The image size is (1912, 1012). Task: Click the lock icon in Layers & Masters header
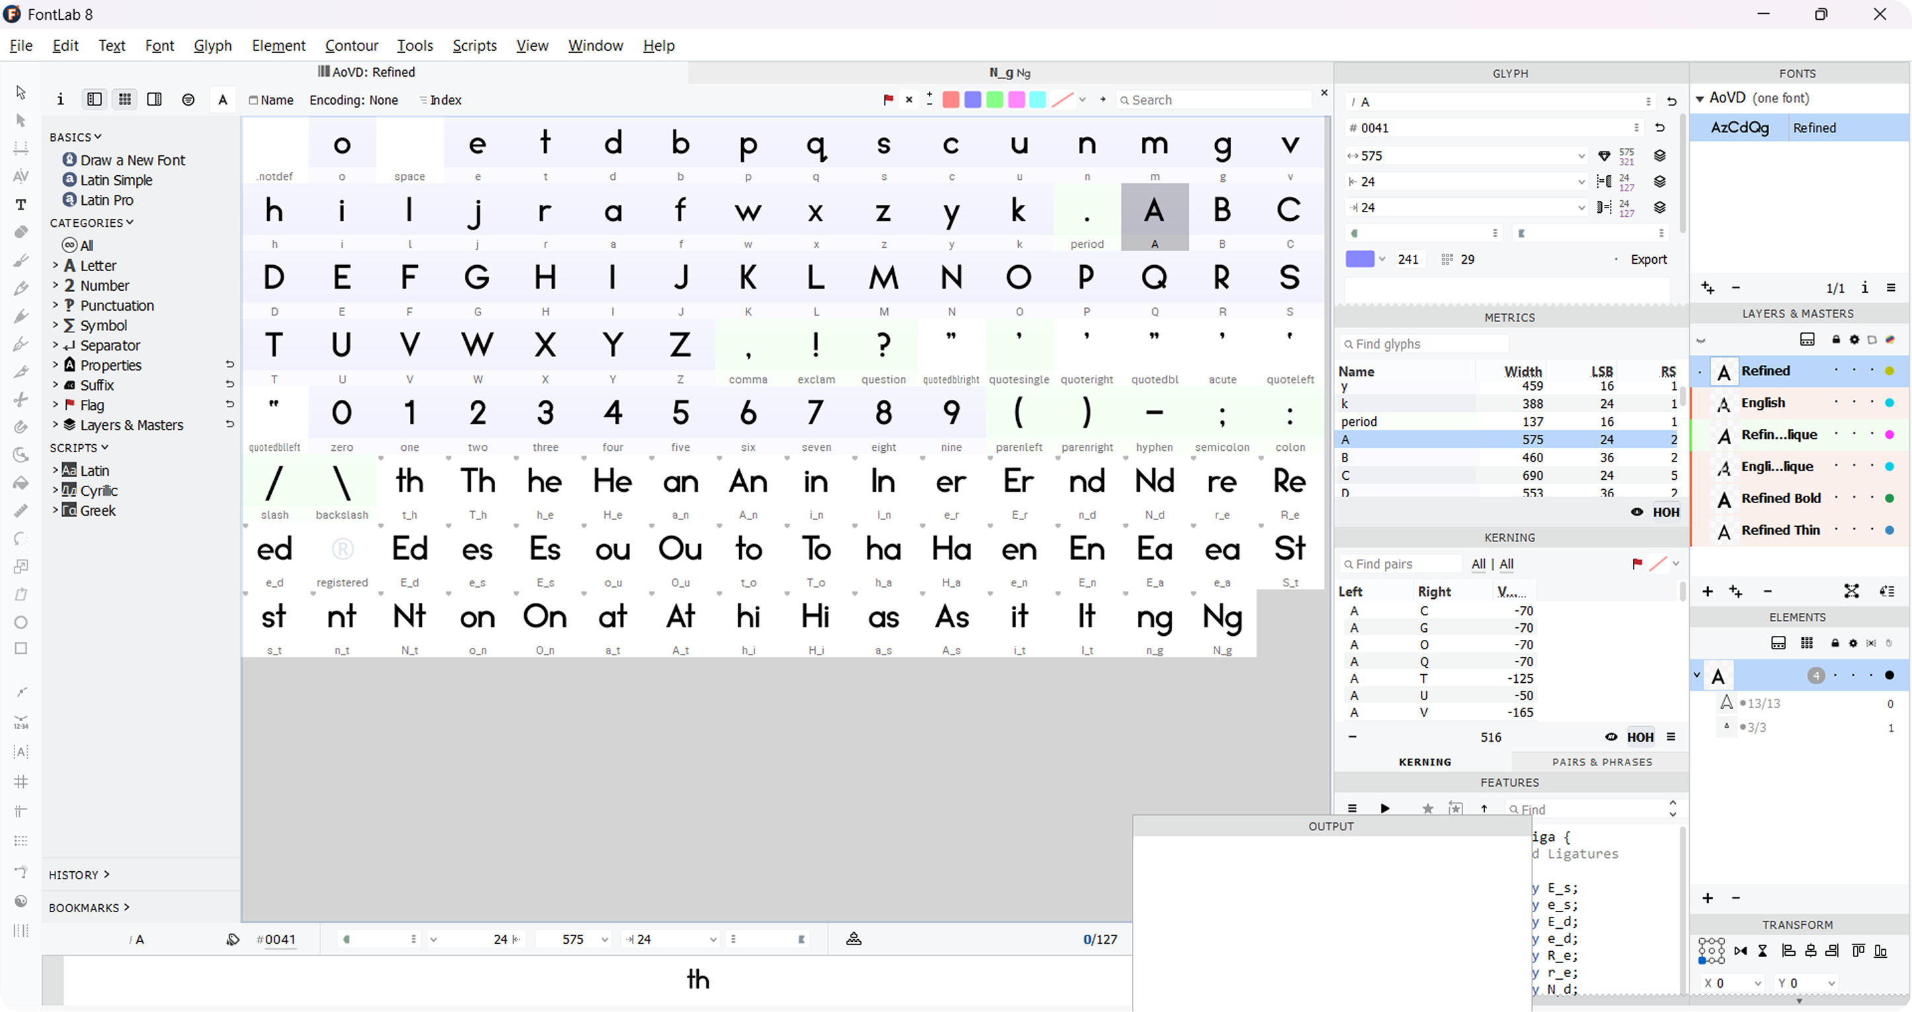click(1835, 340)
